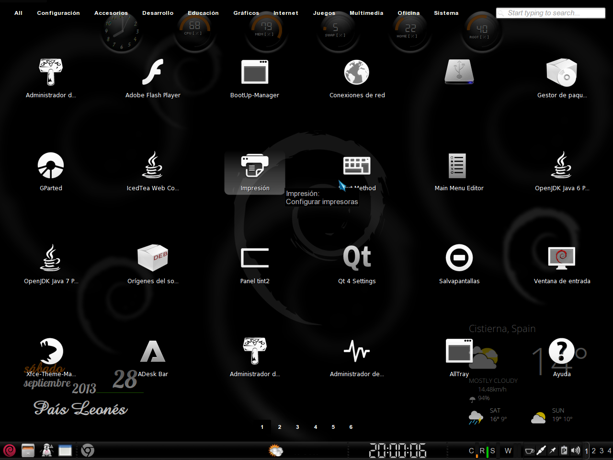Click the pushpin tray icon
Viewport: 613px width, 460px height.
[x=552, y=450]
